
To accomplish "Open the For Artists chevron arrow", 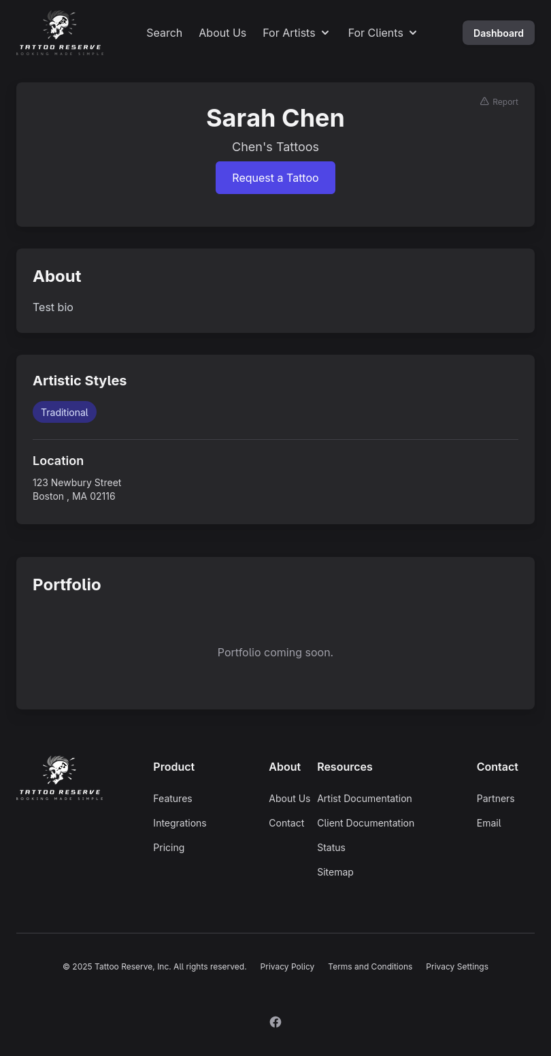I will (x=325, y=33).
